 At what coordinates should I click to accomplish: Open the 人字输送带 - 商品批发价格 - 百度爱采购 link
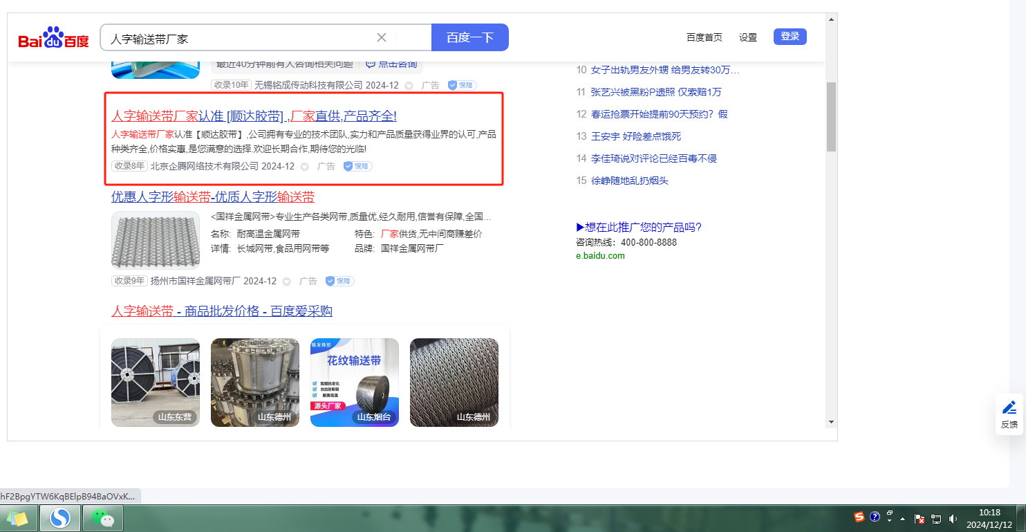click(222, 311)
